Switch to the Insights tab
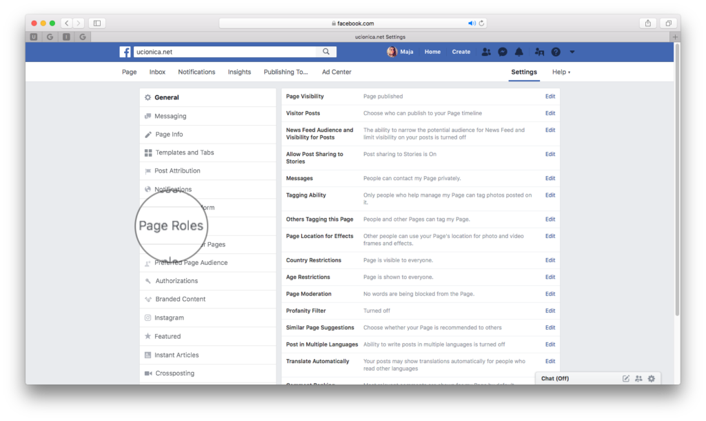The width and height of the screenshot is (706, 421). point(239,72)
